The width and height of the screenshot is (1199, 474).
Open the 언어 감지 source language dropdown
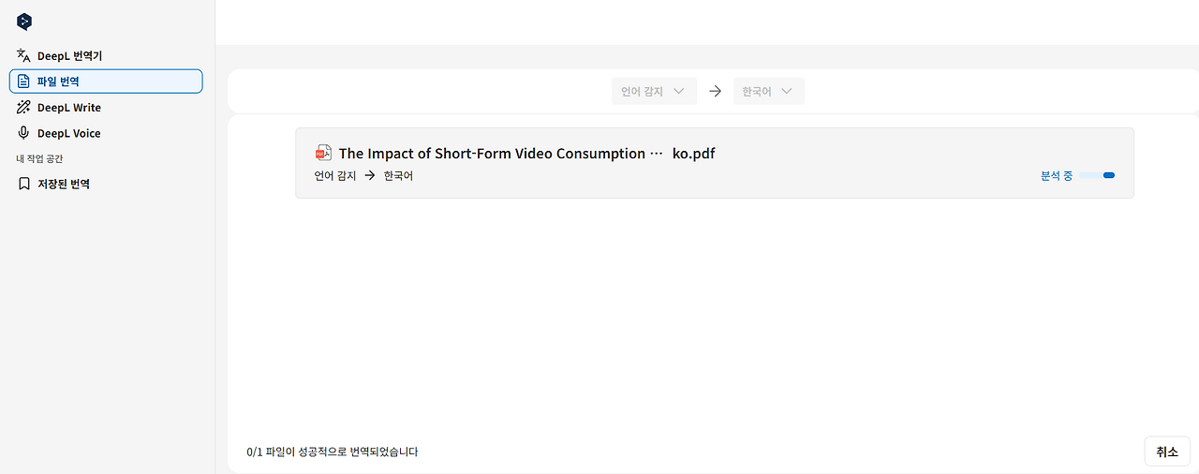click(654, 91)
